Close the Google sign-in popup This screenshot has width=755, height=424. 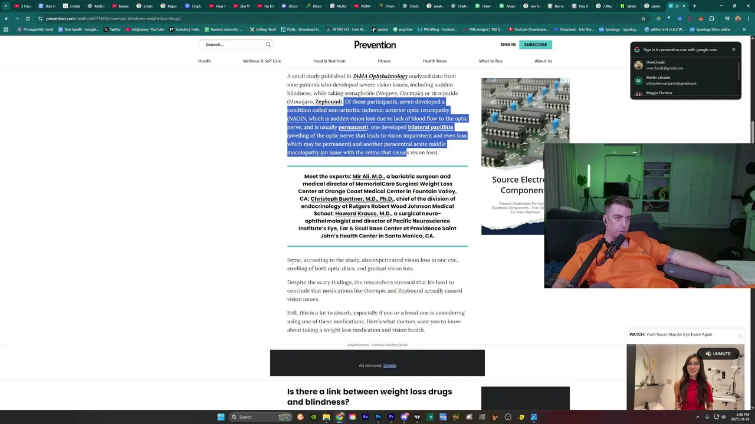click(734, 49)
